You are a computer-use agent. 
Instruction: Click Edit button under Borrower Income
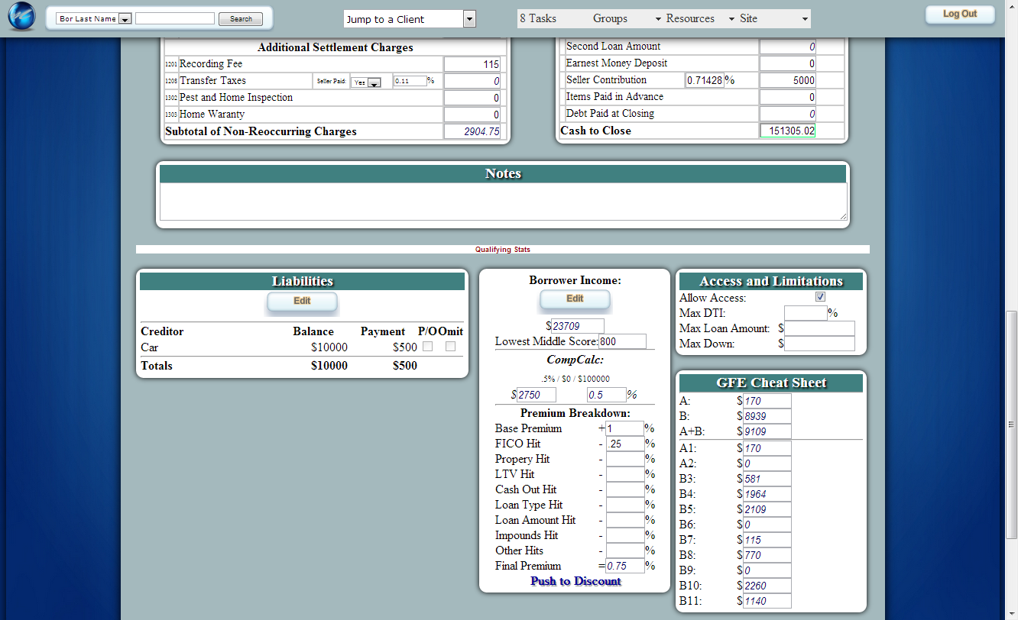575,299
